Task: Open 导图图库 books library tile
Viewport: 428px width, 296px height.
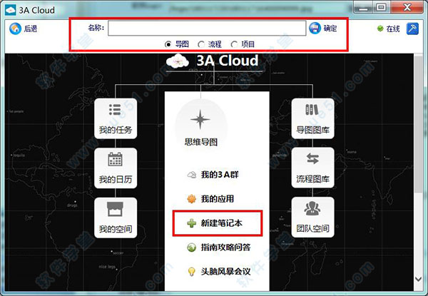Action: tap(313, 118)
